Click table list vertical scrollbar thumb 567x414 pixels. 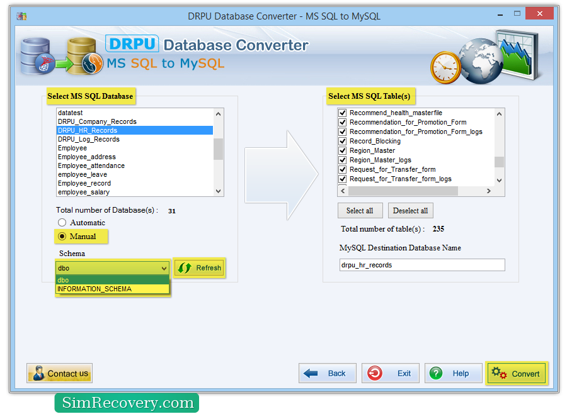tap(499, 162)
